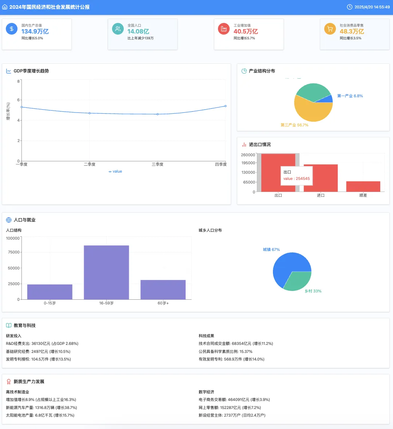Viewport: 393px width, 429px height.
Task: Click the orange shopping cart icon
Action: (x=330, y=29)
